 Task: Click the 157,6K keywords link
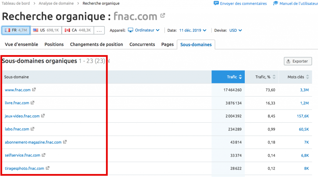coord(303,116)
